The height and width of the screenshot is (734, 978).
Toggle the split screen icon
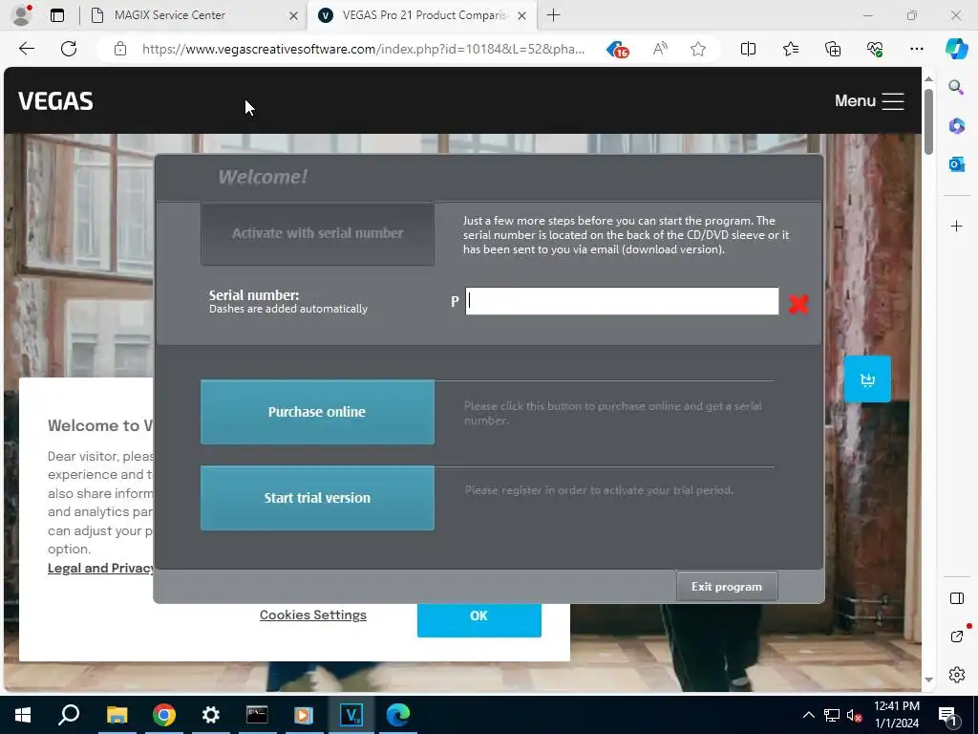[748, 49]
